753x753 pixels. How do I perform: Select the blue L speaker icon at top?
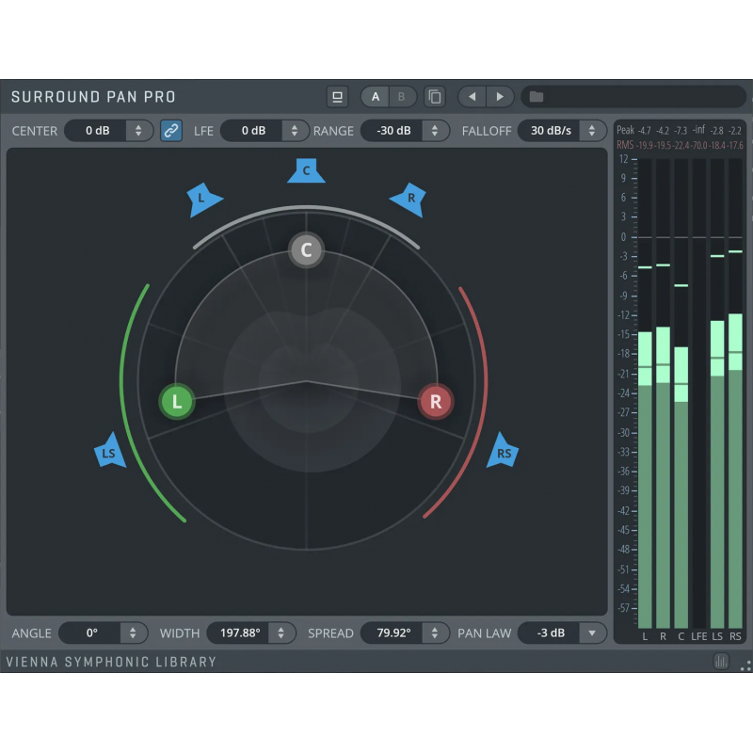[203, 199]
